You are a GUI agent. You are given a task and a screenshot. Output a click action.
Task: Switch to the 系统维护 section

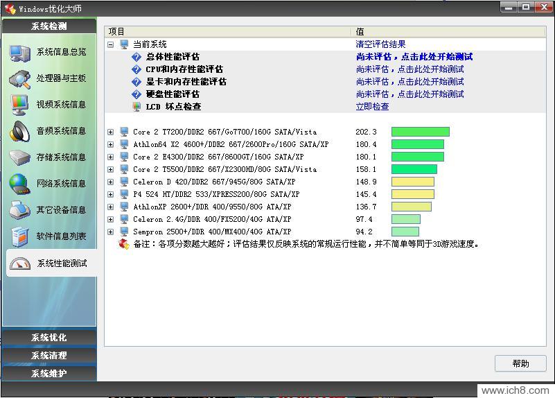[x=49, y=373]
